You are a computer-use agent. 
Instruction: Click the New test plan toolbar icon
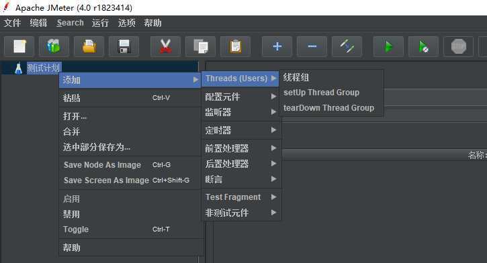pyautogui.click(x=19, y=46)
